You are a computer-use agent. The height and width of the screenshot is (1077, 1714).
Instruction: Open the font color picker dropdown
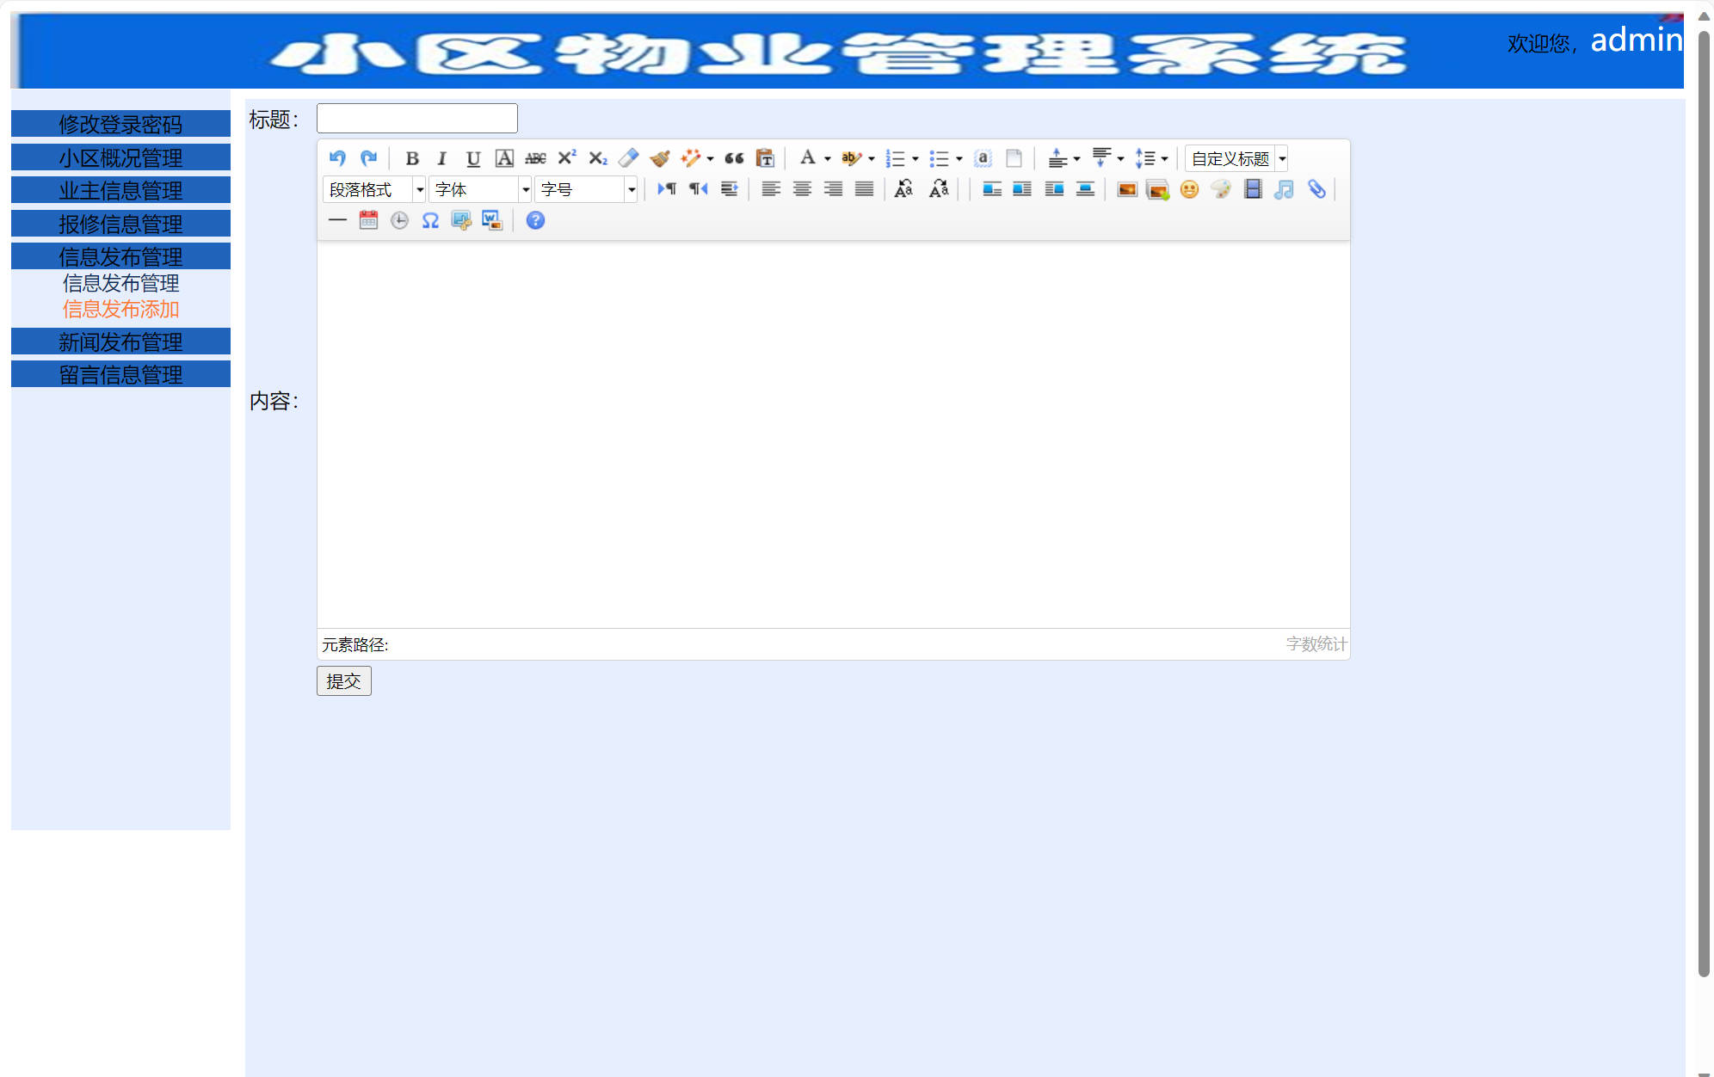pyautogui.click(x=827, y=158)
